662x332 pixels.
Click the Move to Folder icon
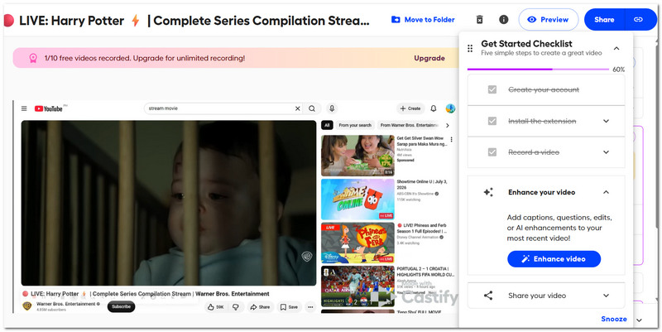click(x=396, y=19)
